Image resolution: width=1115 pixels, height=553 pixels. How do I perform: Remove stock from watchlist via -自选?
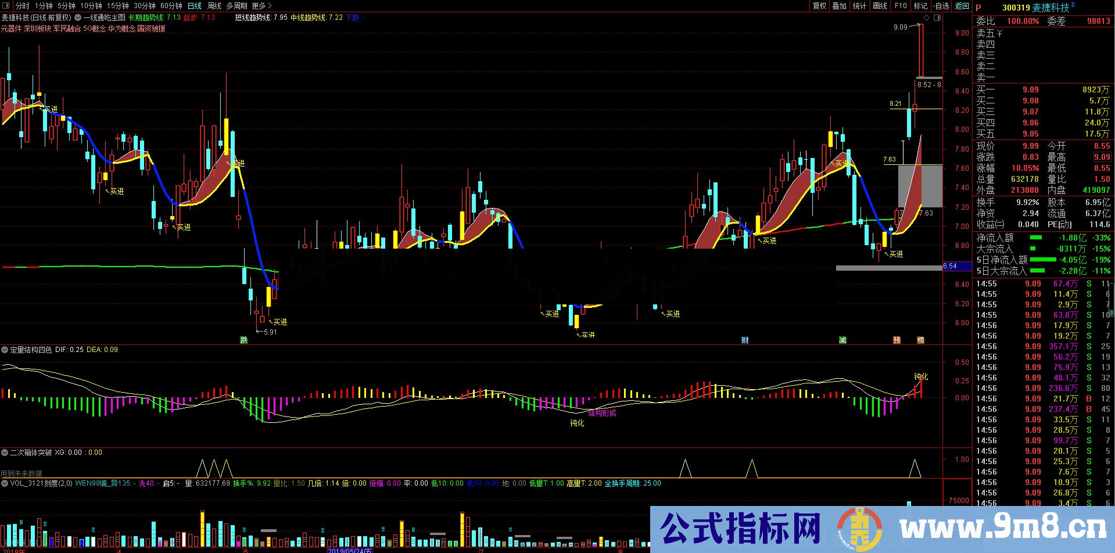[940, 6]
